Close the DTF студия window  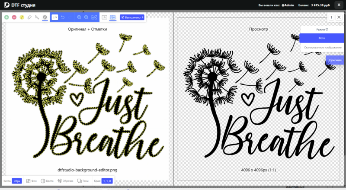(x=339, y=5)
